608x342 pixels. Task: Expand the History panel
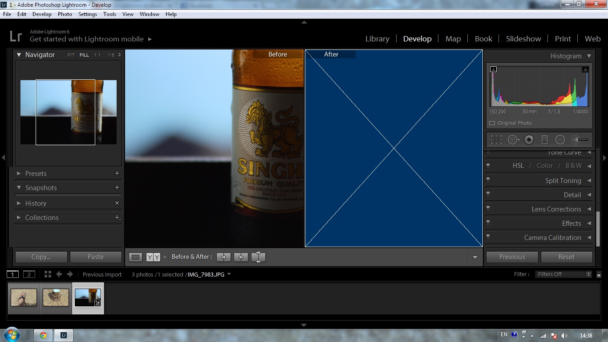point(19,203)
